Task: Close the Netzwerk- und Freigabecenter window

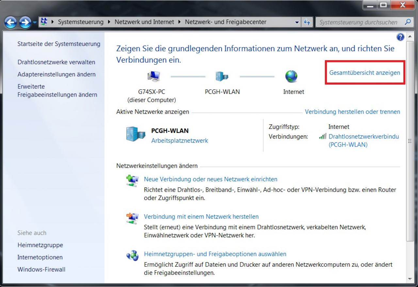Action: pos(402,5)
